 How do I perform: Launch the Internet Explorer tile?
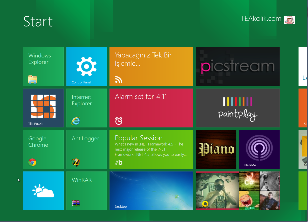click(x=86, y=108)
